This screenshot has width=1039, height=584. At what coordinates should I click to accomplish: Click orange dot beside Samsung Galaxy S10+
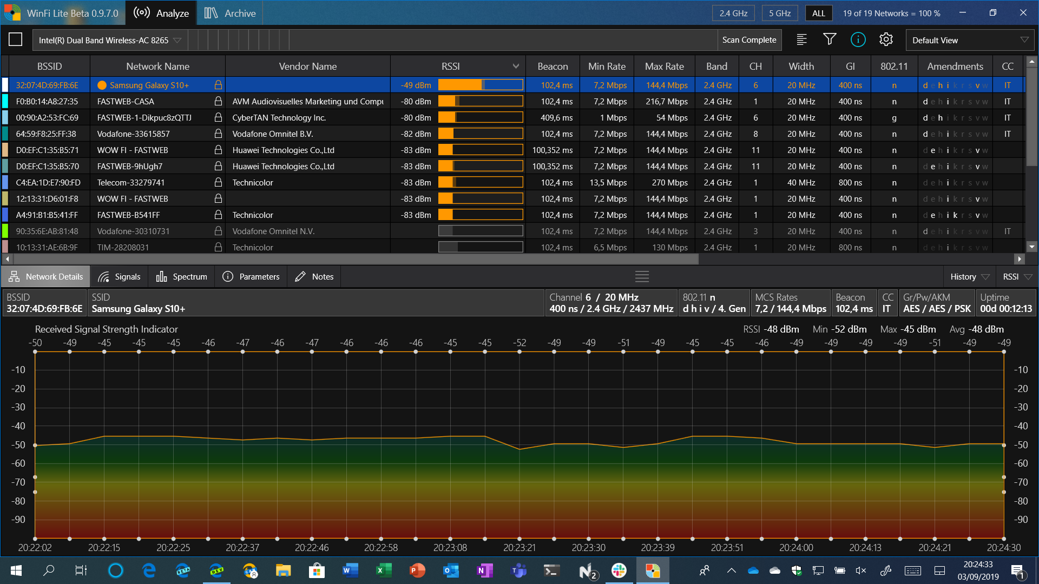click(102, 85)
